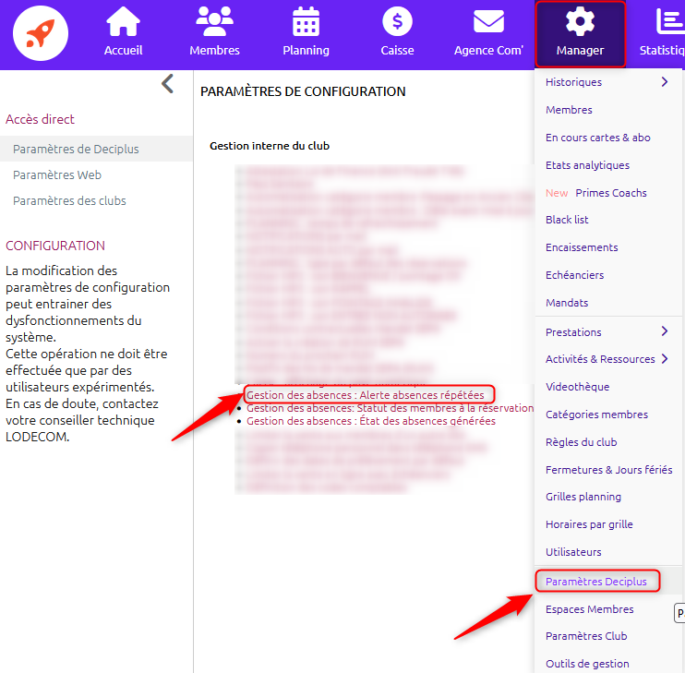Open Espaces Membres menu entry
Screen dimensions: 685x673
[589, 609]
